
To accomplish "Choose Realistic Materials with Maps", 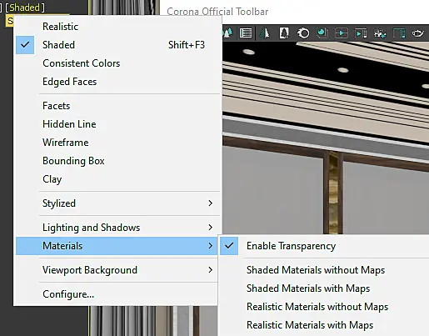I will [x=310, y=325].
